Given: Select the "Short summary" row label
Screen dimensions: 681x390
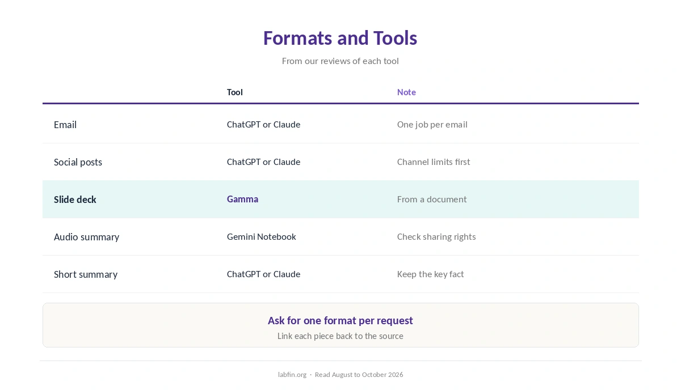Looking at the screenshot, I should tap(86, 274).
